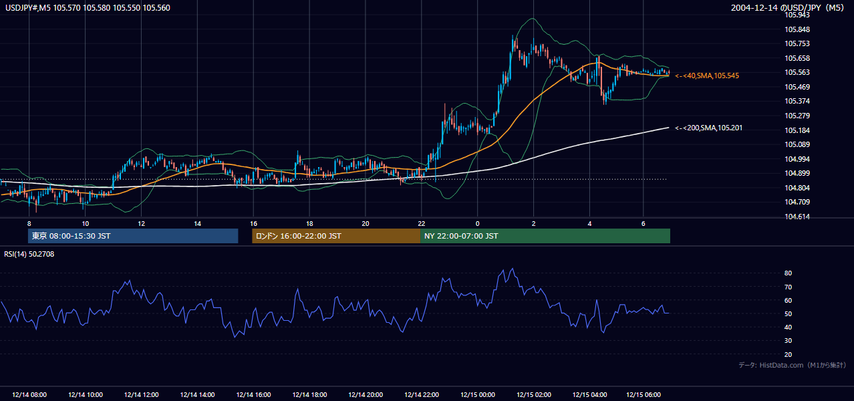Image resolution: width=854 pixels, height=401 pixels.
Task: Click the 12/14 12:00 date label
Action: click(x=142, y=395)
